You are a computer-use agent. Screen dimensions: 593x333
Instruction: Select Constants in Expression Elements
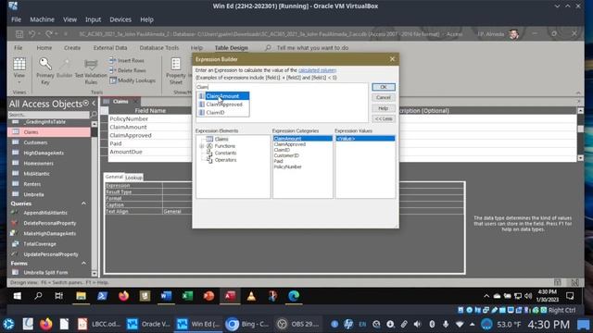coord(225,153)
